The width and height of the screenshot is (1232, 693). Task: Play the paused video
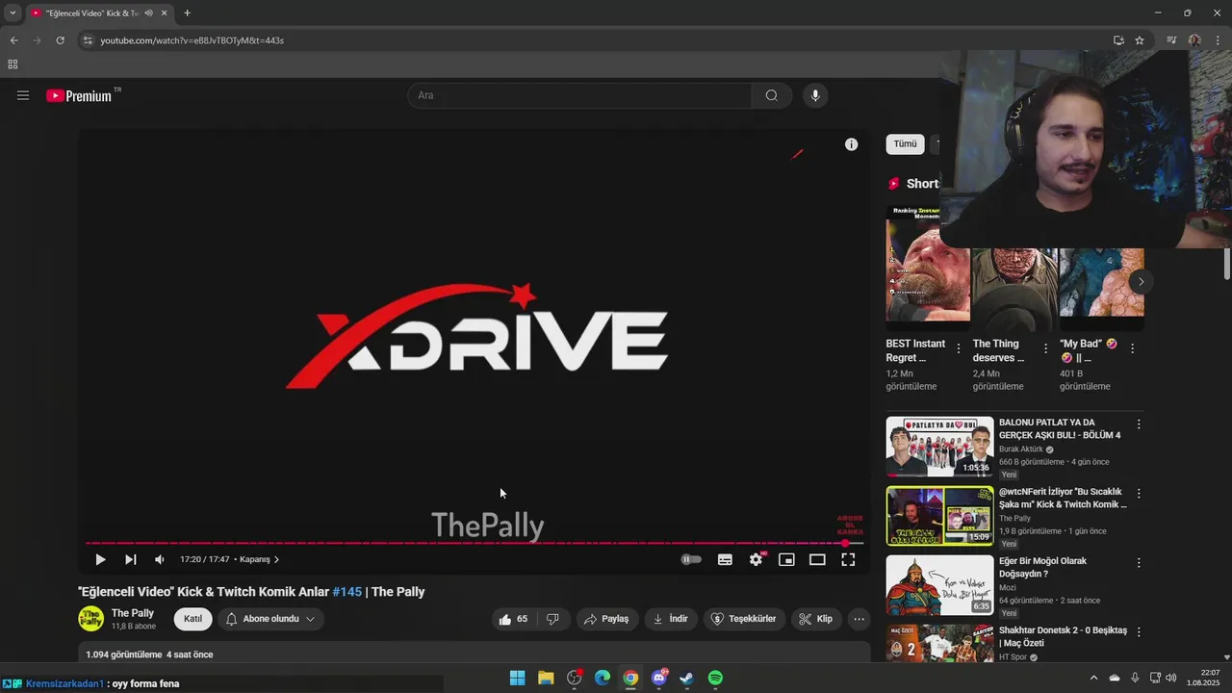pyautogui.click(x=100, y=559)
